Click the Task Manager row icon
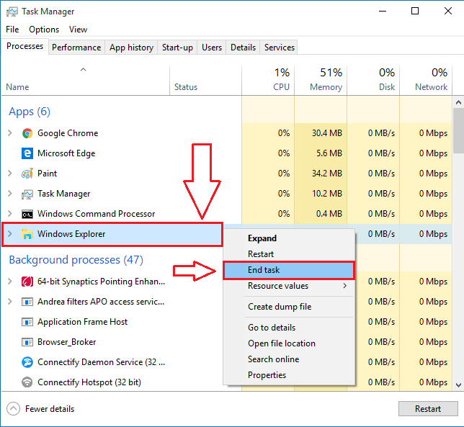464x427 pixels. point(27,194)
